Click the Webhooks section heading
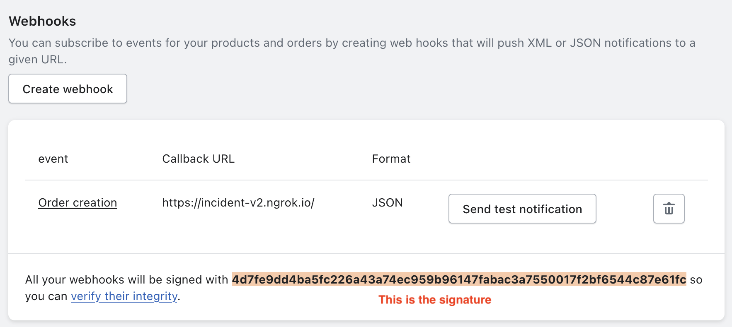The image size is (732, 327). (x=42, y=21)
